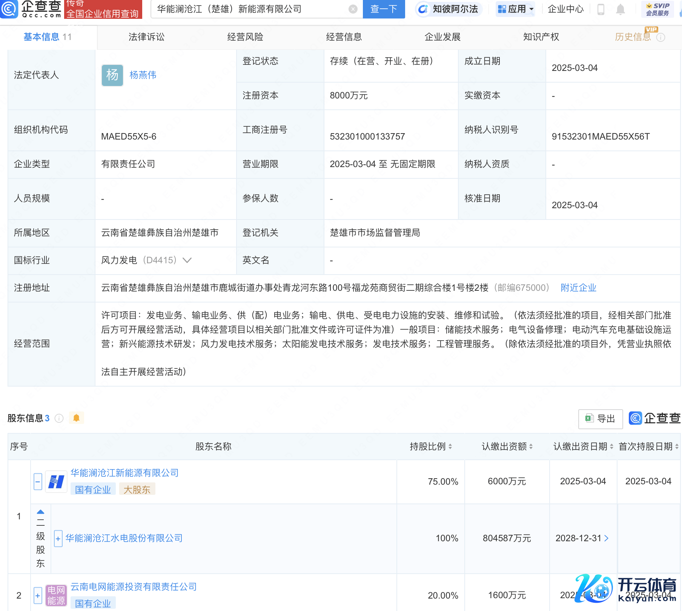The height and width of the screenshot is (611, 682).
Task: Switch to the 法律诉讼 tab
Action: 146,37
